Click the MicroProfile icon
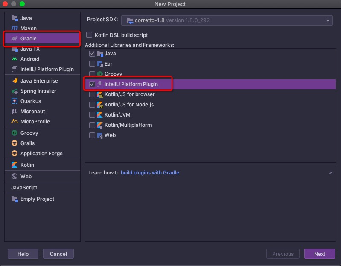This screenshot has height=266, width=341. pyautogui.click(x=15, y=121)
